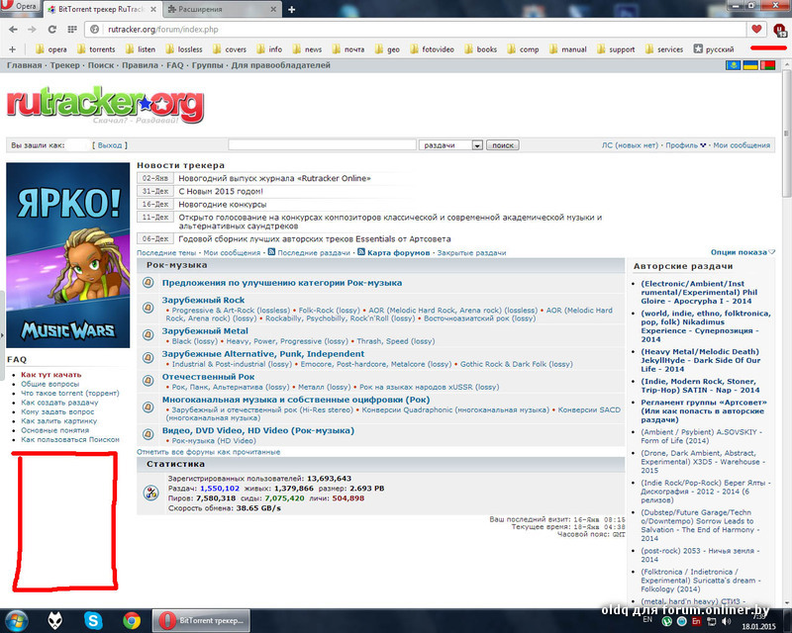Click the поиск search button
Image resolution: width=792 pixels, height=633 pixels.
(503, 145)
